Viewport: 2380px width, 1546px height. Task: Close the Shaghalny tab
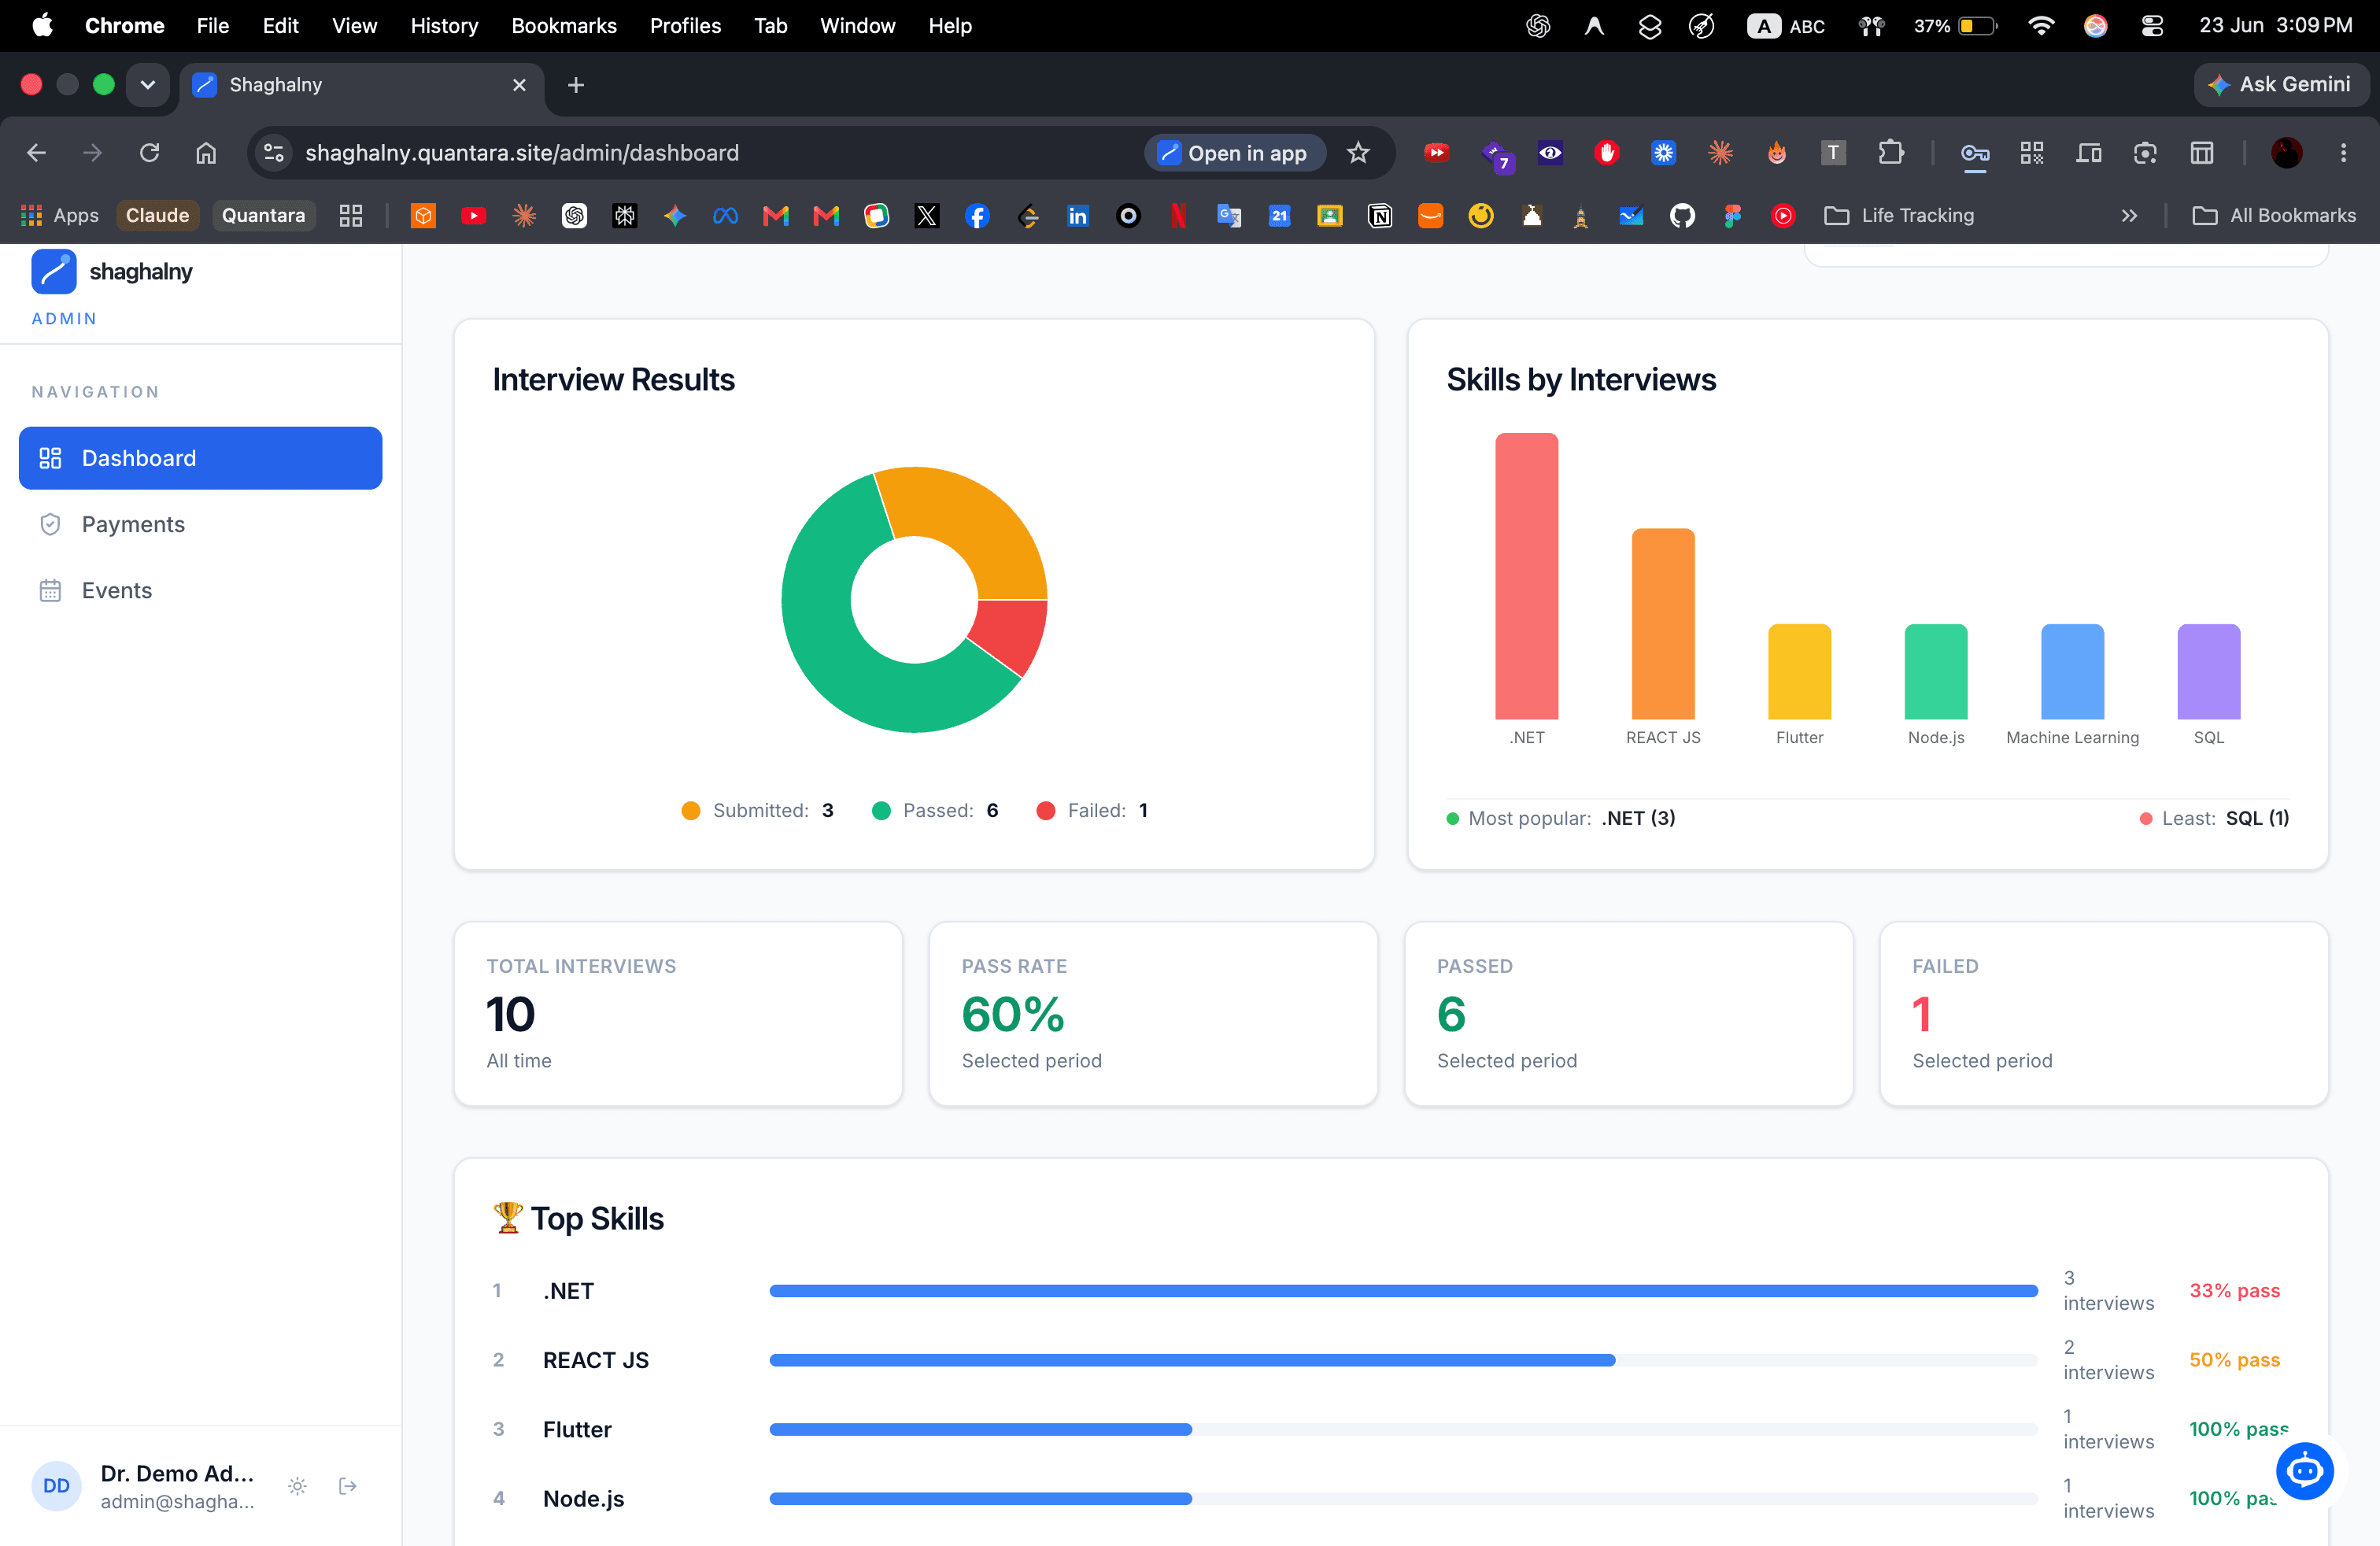[x=519, y=85]
